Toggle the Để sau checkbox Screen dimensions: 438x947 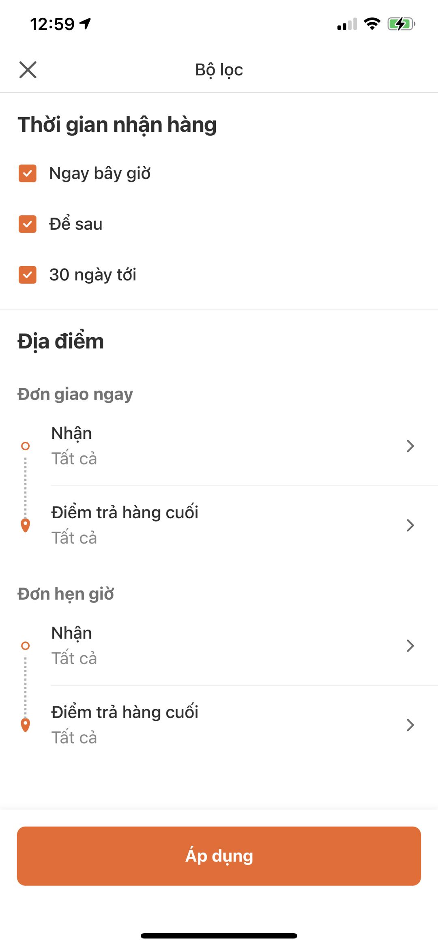pyautogui.click(x=28, y=224)
